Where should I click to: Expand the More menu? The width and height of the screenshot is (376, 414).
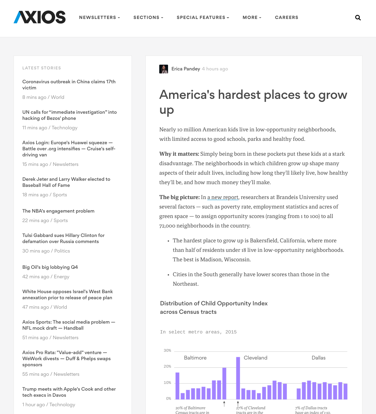pyautogui.click(x=252, y=18)
